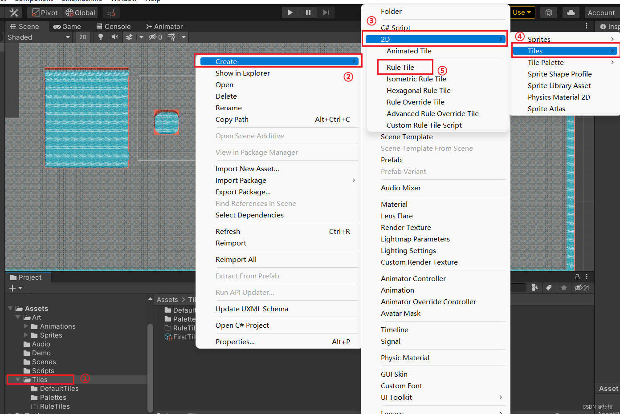Click the custom editor tools icon
This screenshot has height=414, width=620.
tap(14, 12)
